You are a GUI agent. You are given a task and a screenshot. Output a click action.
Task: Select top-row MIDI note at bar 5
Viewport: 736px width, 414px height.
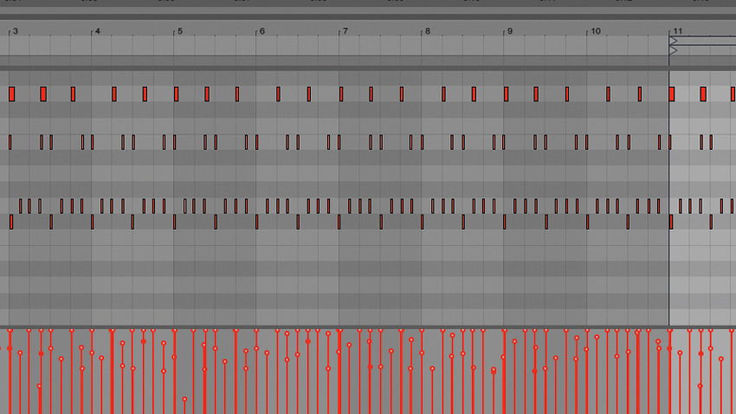(x=176, y=94)
